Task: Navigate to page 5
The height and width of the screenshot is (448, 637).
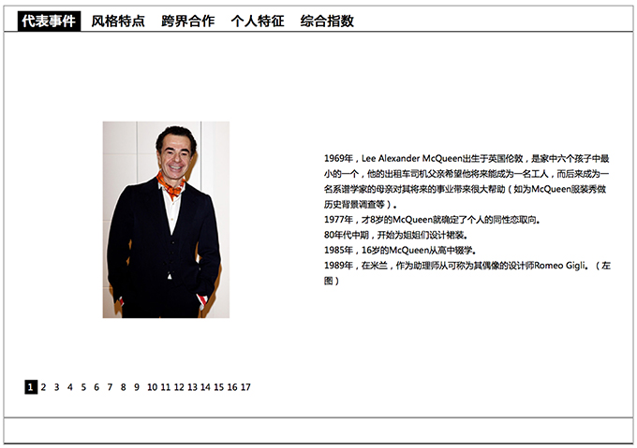Action: point(83,387)
